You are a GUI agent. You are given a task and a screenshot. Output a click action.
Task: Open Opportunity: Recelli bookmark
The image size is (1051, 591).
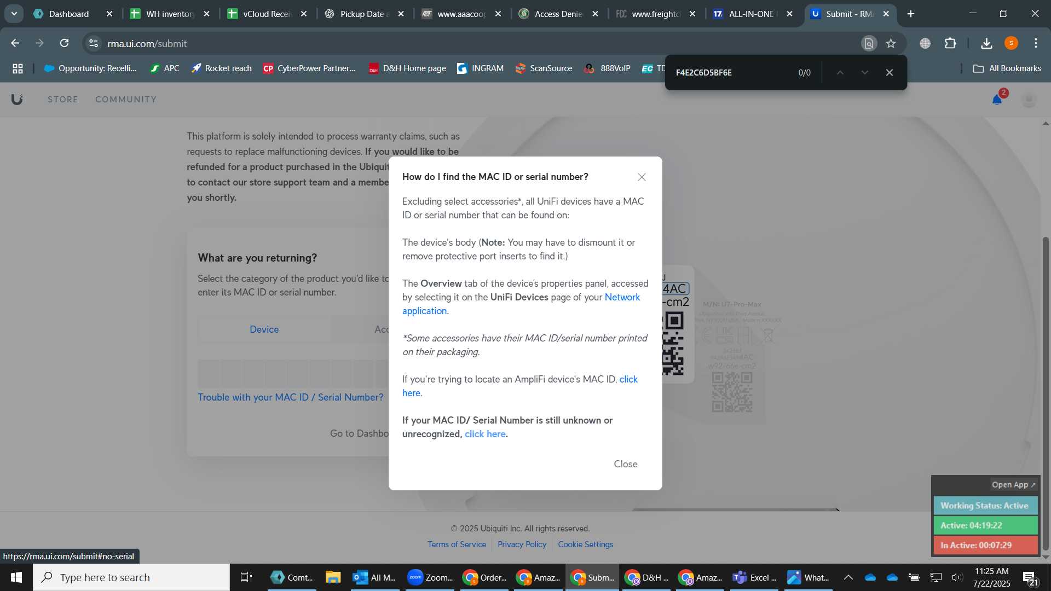(90, 68)
